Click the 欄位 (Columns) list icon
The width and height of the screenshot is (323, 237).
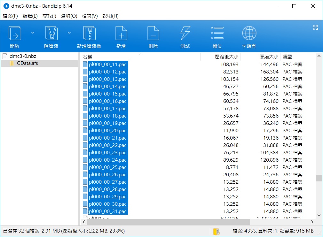tap(217, 33)
